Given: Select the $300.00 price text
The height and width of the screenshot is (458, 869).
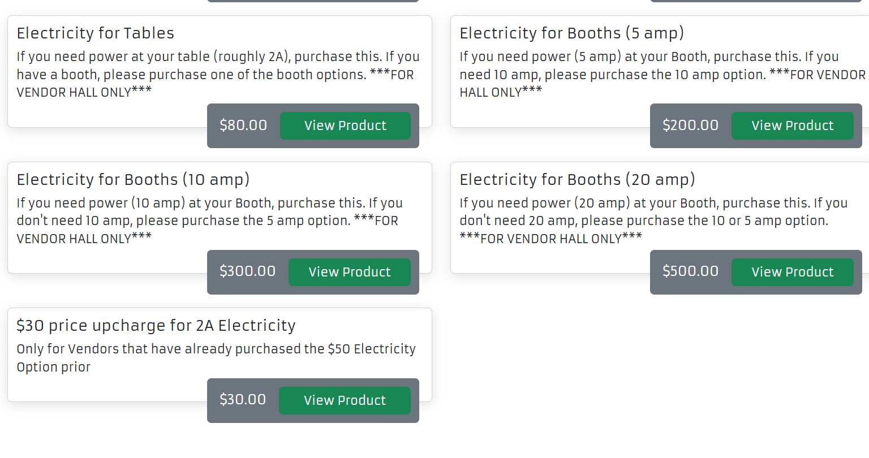Looking at the screenshot, I should (247, 271).
